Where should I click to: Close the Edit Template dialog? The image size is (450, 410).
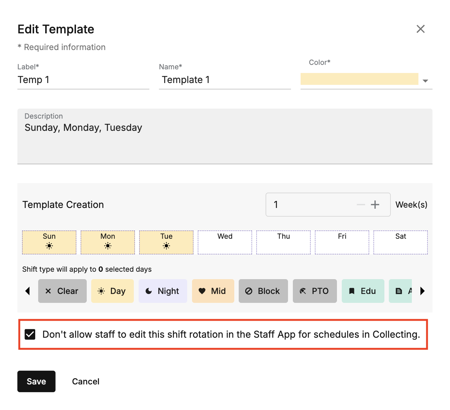(420, 29)
